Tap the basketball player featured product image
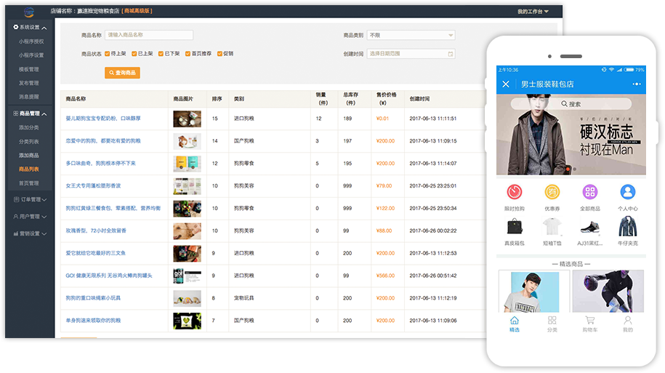Image resolution: width=665 pixels, height=373 pixels. pyautogui.click(x=608, y=291)
